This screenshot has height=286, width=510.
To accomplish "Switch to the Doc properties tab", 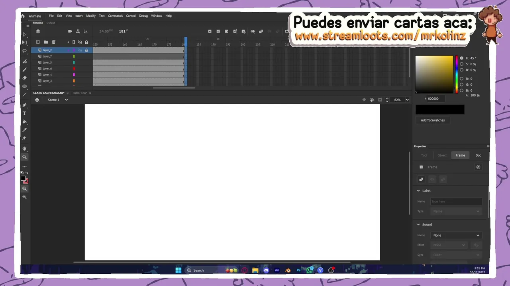I will click(478, 155).
